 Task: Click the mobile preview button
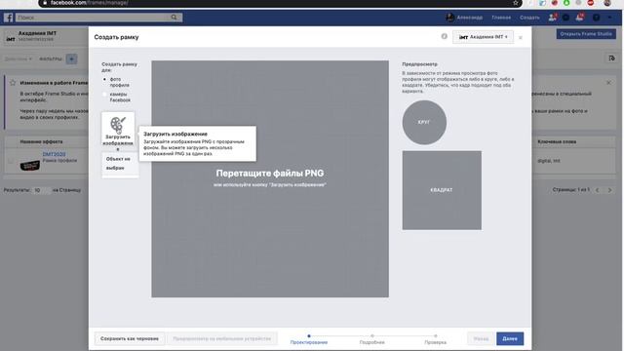[222, 338]
